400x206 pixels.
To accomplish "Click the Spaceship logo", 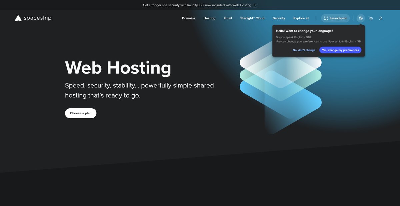I will pyautogui.click(x=33, y=18).
